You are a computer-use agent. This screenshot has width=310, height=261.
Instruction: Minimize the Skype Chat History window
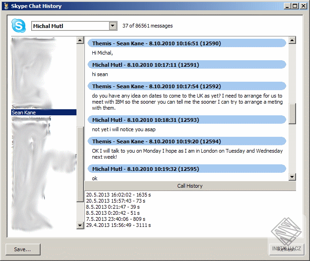[287, 6]
